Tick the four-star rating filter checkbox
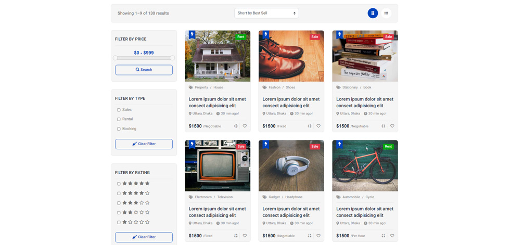 pos(119,194)
